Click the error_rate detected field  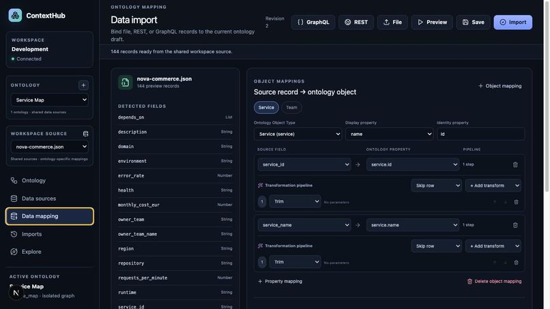[x=175, y=176]
